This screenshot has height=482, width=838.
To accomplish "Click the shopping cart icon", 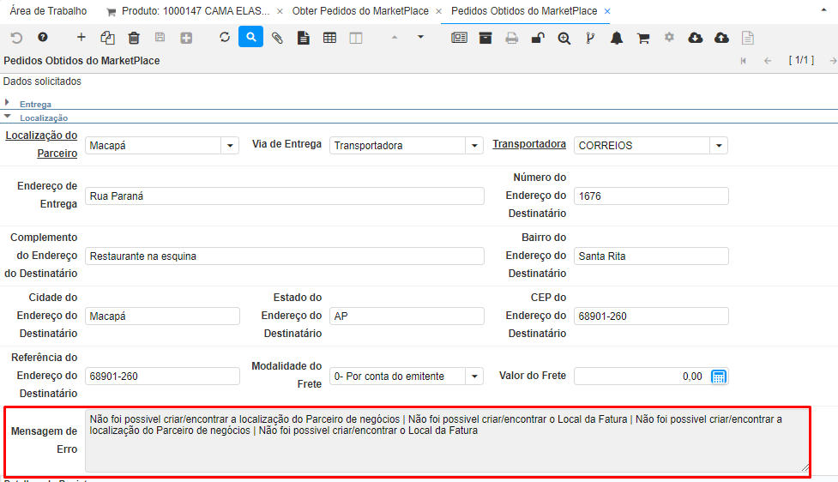I will (x=643, y=38).
